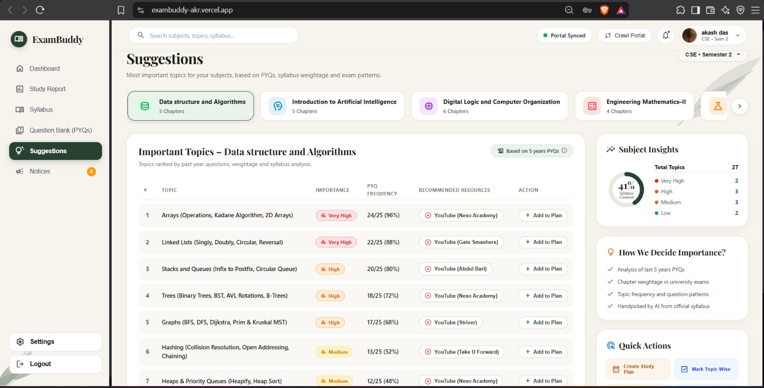Open Notices in the sidebar

pos(55,171)
